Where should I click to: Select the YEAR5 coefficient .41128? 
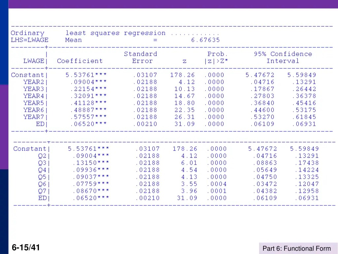tap(88, 103)
